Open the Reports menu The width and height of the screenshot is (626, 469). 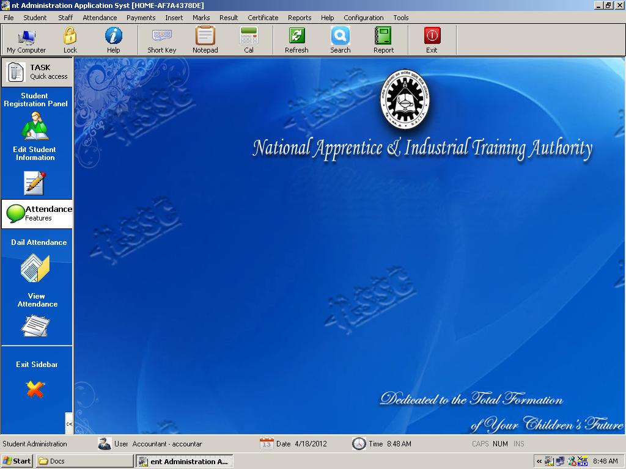(300, 18)
